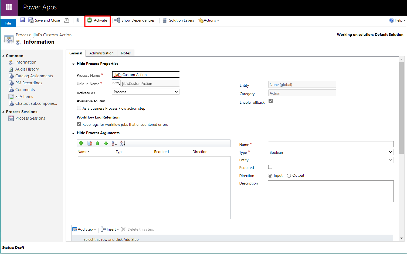Screen dimensions: 407x254
Task: Click the green add argument plus icon
Action: [x=81, y=143]
